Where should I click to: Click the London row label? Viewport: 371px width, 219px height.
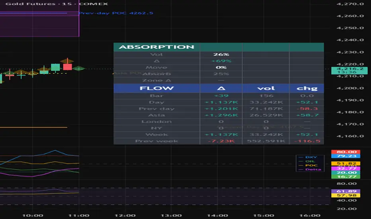[156, 121]
